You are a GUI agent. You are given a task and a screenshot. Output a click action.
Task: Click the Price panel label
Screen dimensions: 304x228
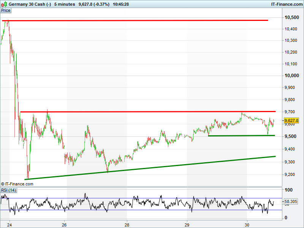6,11
